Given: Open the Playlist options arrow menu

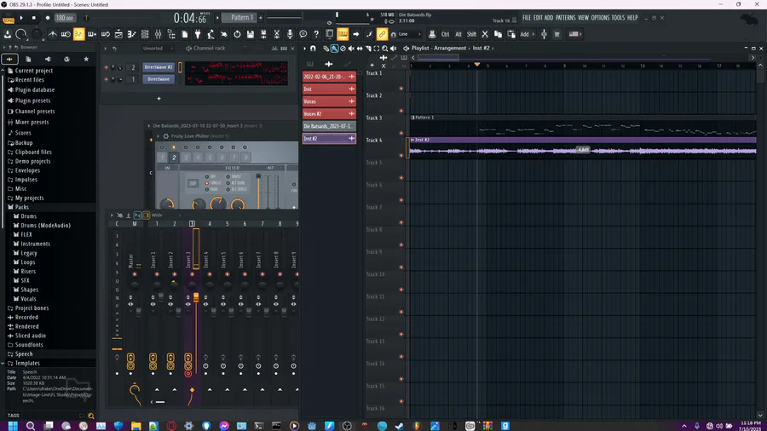Looking at the screenshot, I should [305, 49].
